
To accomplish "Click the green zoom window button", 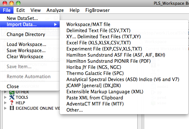I will point(18,3).
